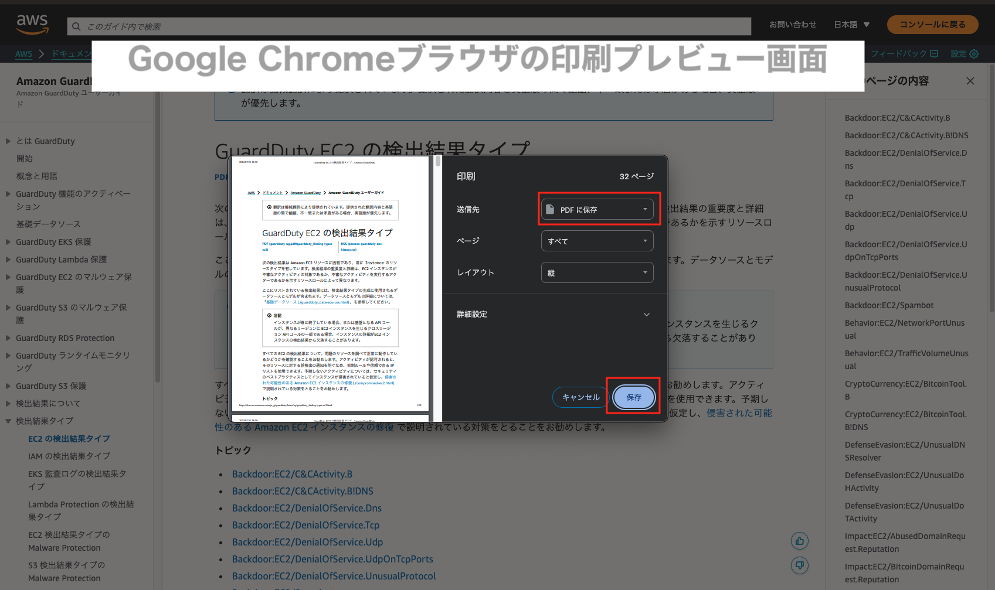Screen dimensions: 995x590
Task: Jump to DefenseEvasion:EC2/UnusualDNSResolver in page contents
Action: (x=905, y=451)
